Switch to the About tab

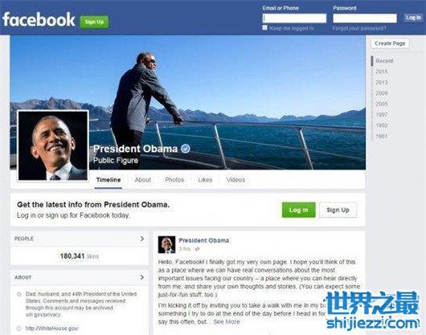pos(143,180)
